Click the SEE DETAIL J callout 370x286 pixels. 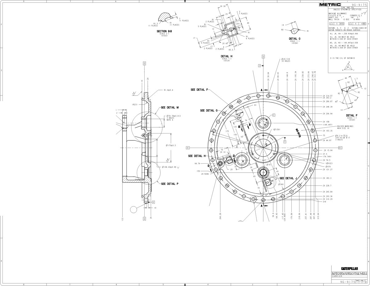[x=288, y=178]
